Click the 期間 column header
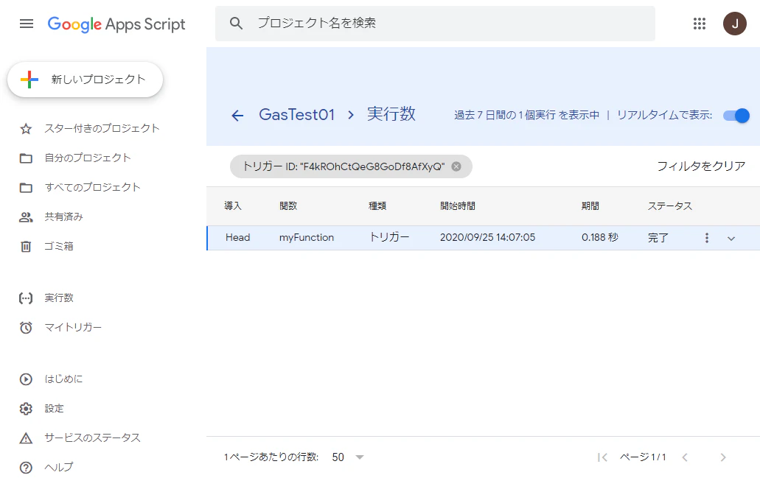Screen dimensions: 760x478 coord(590,205)
